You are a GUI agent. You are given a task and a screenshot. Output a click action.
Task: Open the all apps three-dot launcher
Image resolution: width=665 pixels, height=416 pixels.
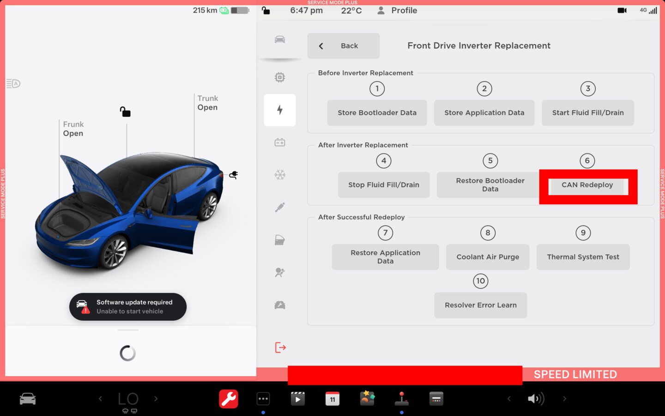[x=263, y=398]
